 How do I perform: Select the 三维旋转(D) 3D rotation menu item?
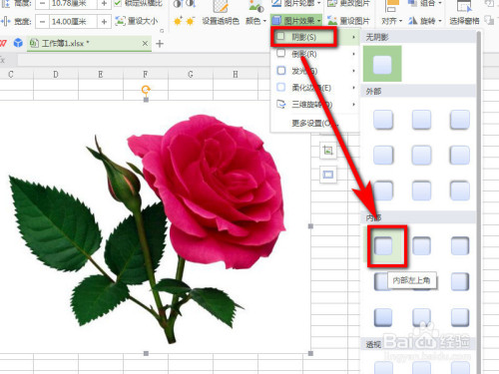[315, 105]
